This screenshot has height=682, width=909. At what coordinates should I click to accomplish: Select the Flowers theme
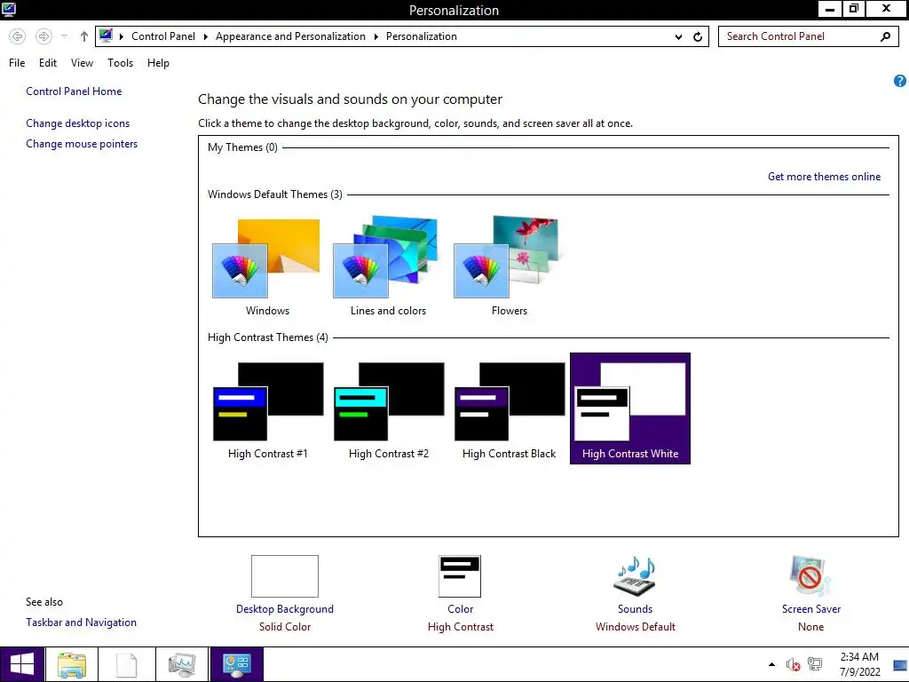click(509, 266)
